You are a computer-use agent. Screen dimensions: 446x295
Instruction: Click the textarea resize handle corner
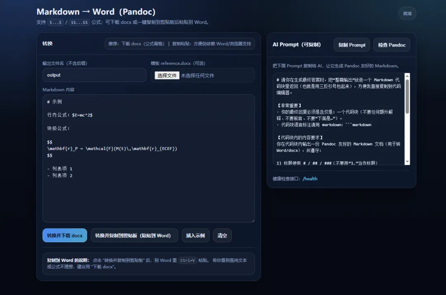(x=253, y=220)
